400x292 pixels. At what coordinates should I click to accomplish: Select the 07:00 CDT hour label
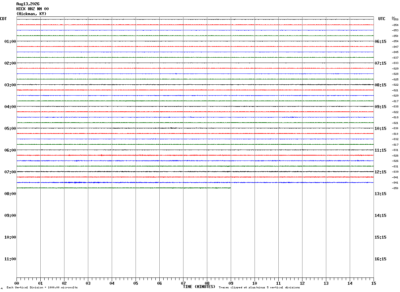pos(10,172)
